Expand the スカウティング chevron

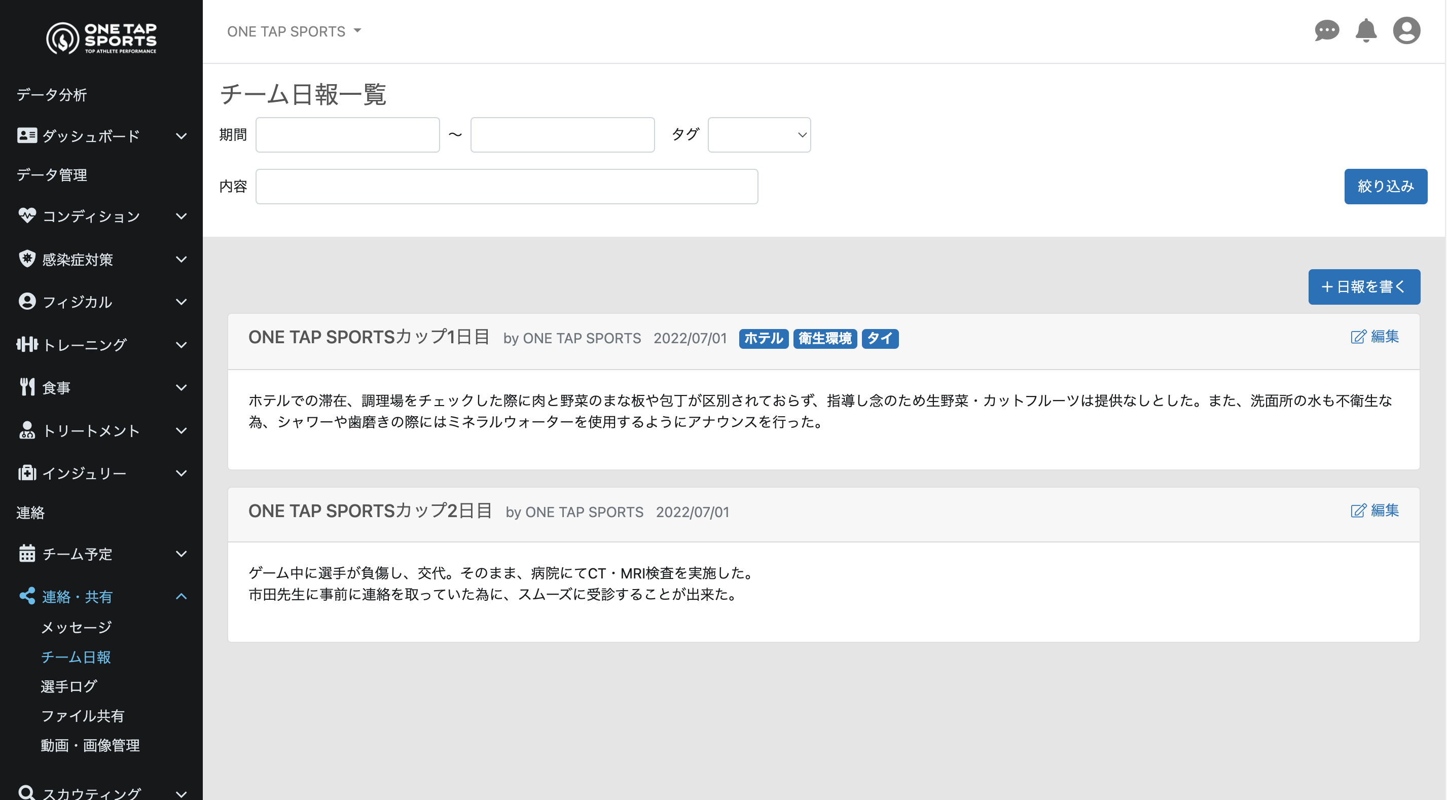[182, 794]
